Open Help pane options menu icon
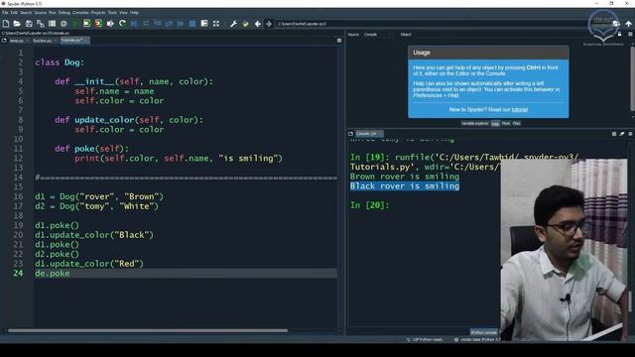This screenshot has height=357, width=635. (x=630, y=35)
